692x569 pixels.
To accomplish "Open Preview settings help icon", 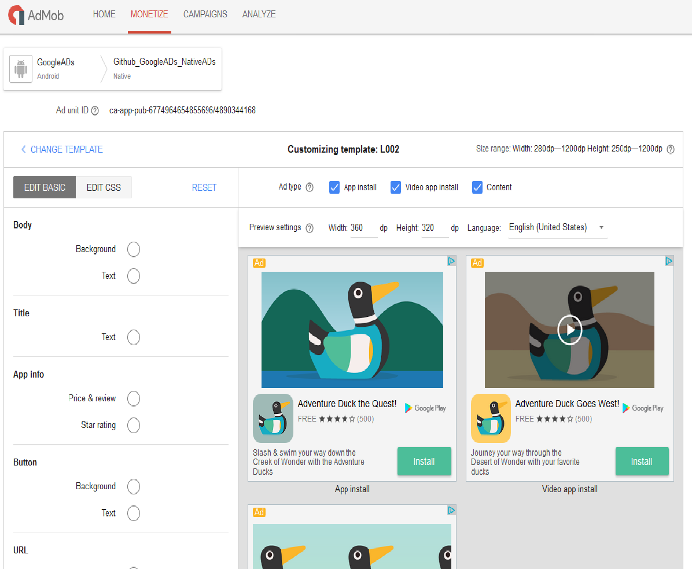I will pyautogui.click(x=310, y=228).
